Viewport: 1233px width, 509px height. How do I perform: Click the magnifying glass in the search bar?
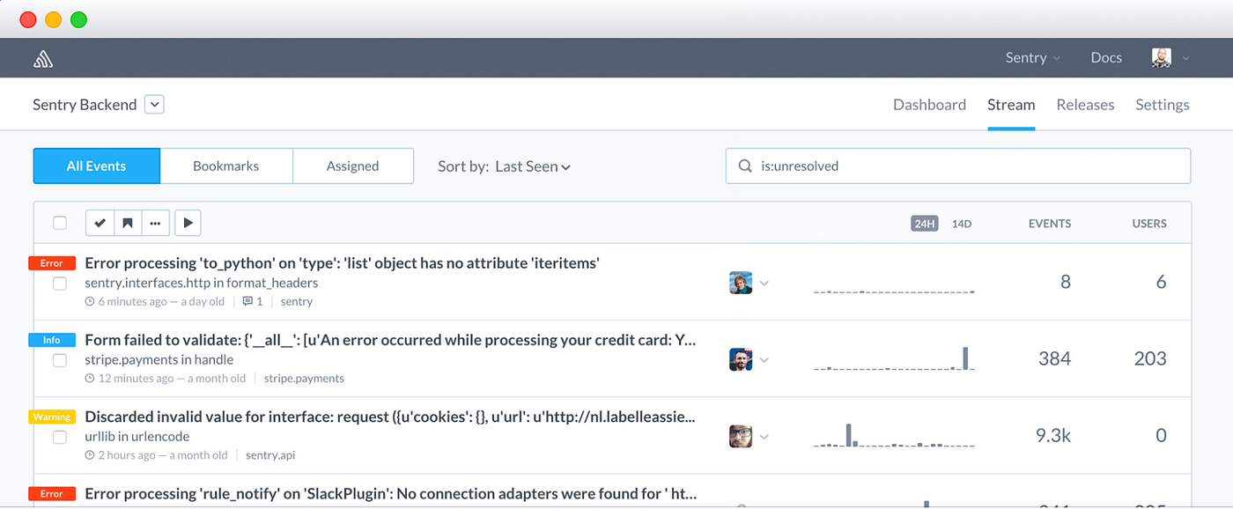744,166
